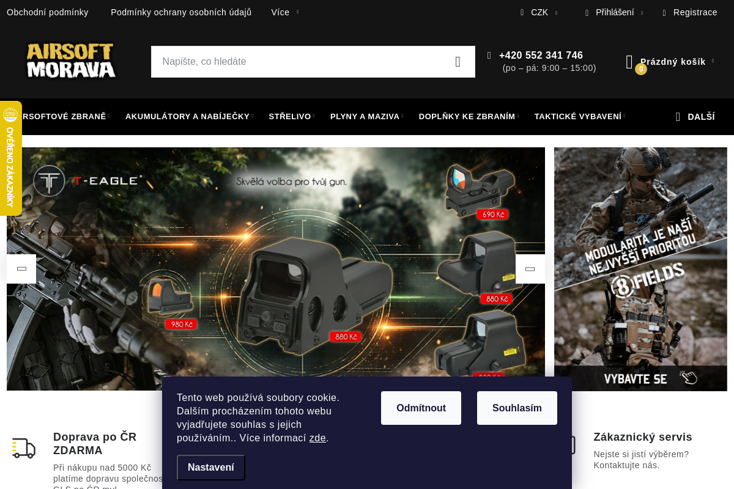Call phone number +420 552 341 746

click(541, 56)
